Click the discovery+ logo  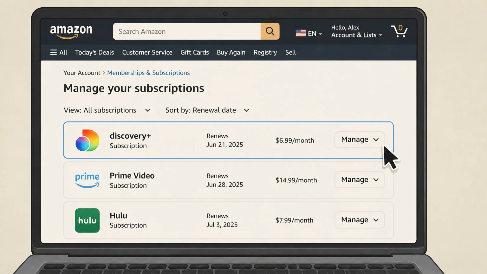[87, 140]
